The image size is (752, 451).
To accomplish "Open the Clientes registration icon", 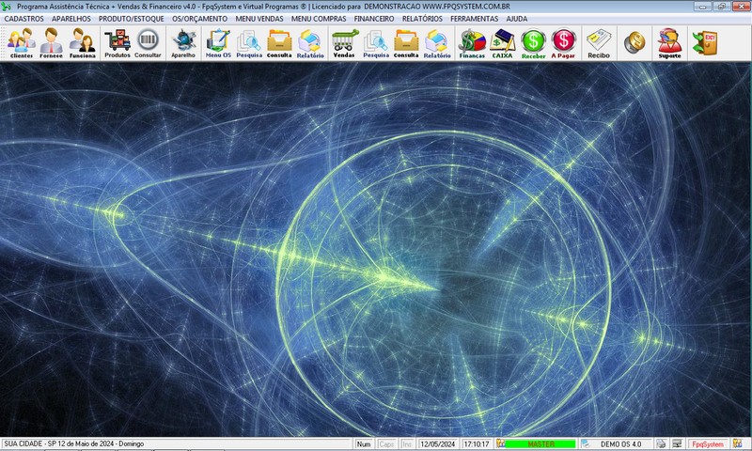I will click(21, 43).
